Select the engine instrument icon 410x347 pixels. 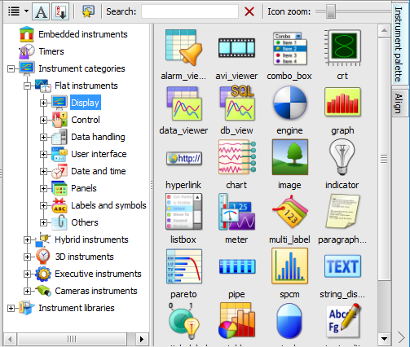click(x=289, y=103)
